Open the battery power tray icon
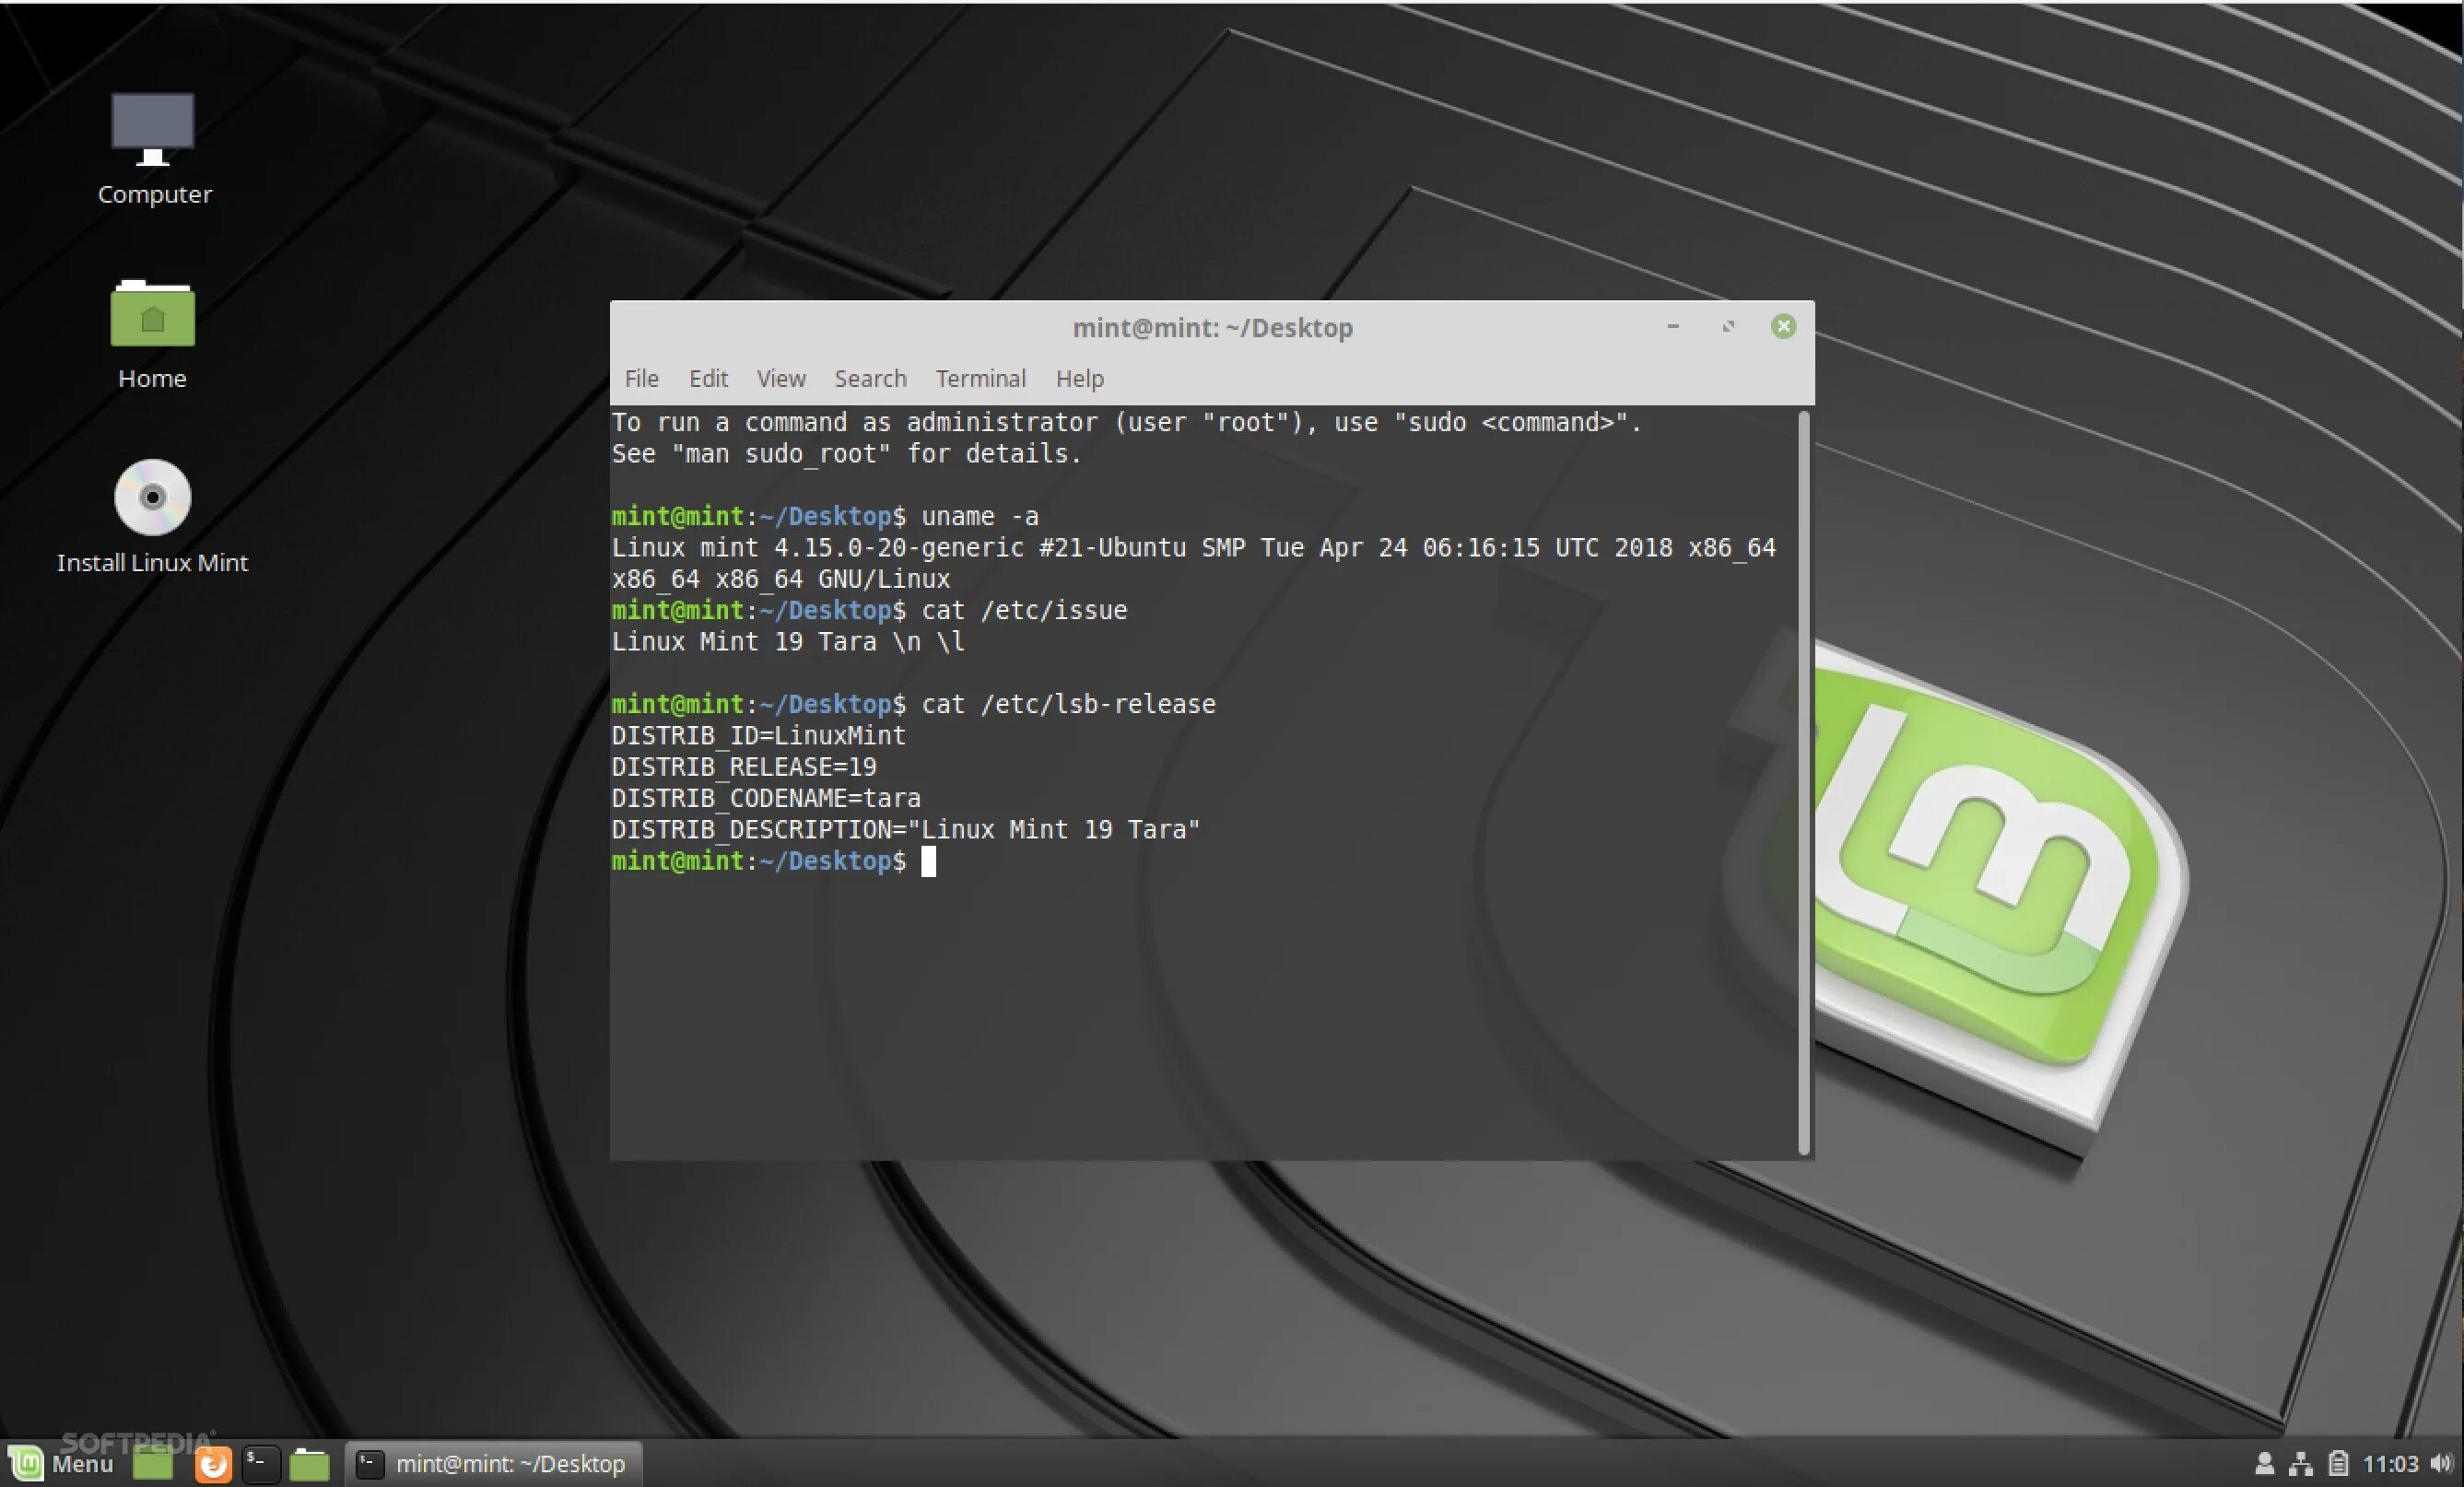 point(2337,1464)
